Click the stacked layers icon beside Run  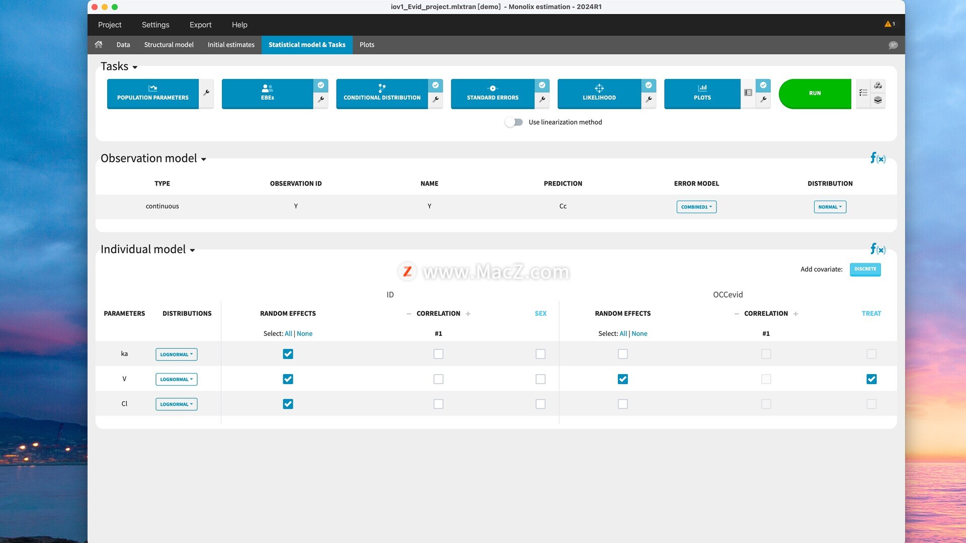[x=878, y=100]
